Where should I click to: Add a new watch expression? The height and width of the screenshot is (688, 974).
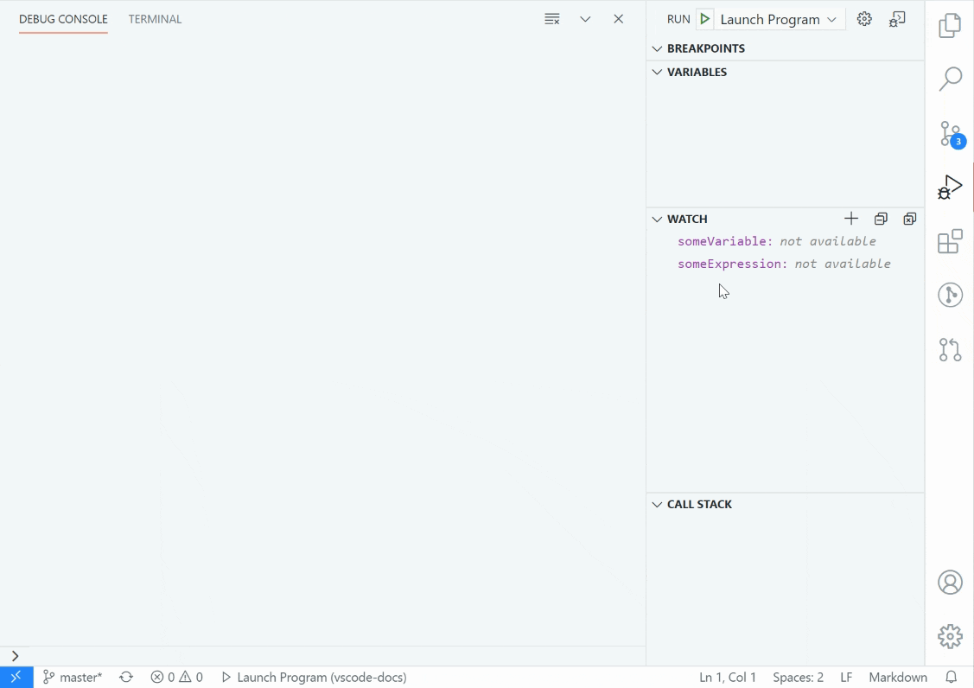(851, 219)
